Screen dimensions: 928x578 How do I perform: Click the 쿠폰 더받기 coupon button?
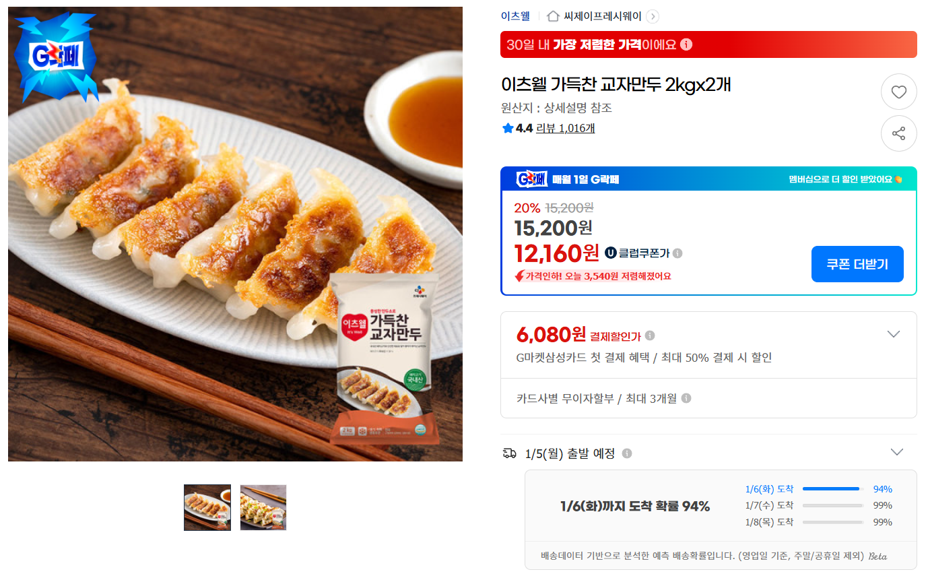[857, 264]
